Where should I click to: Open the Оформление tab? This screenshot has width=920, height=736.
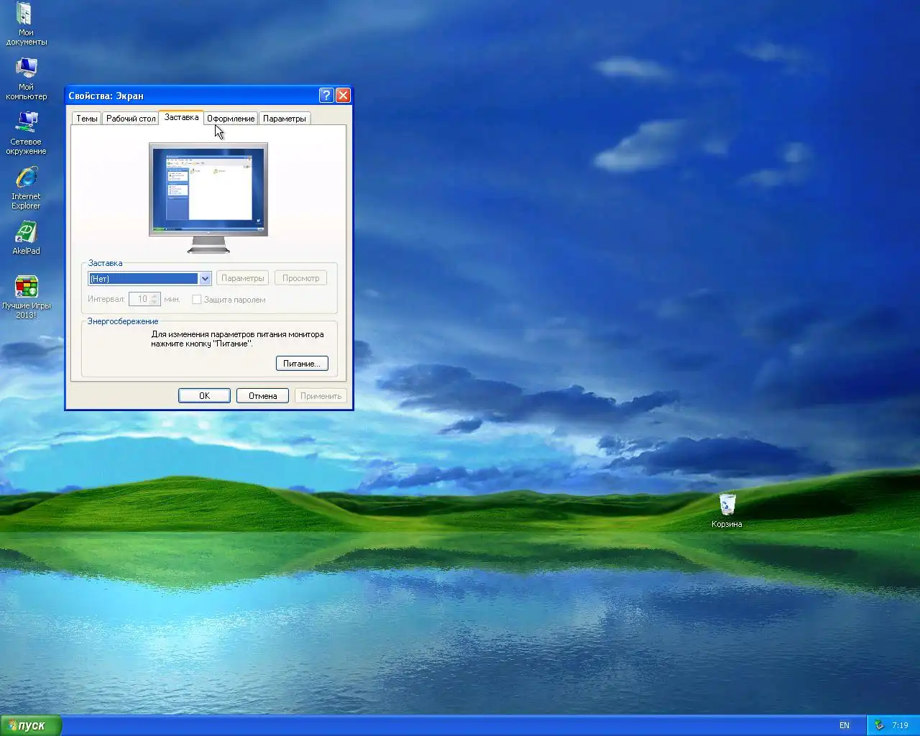pyautogui.click(x=231, y=119)
